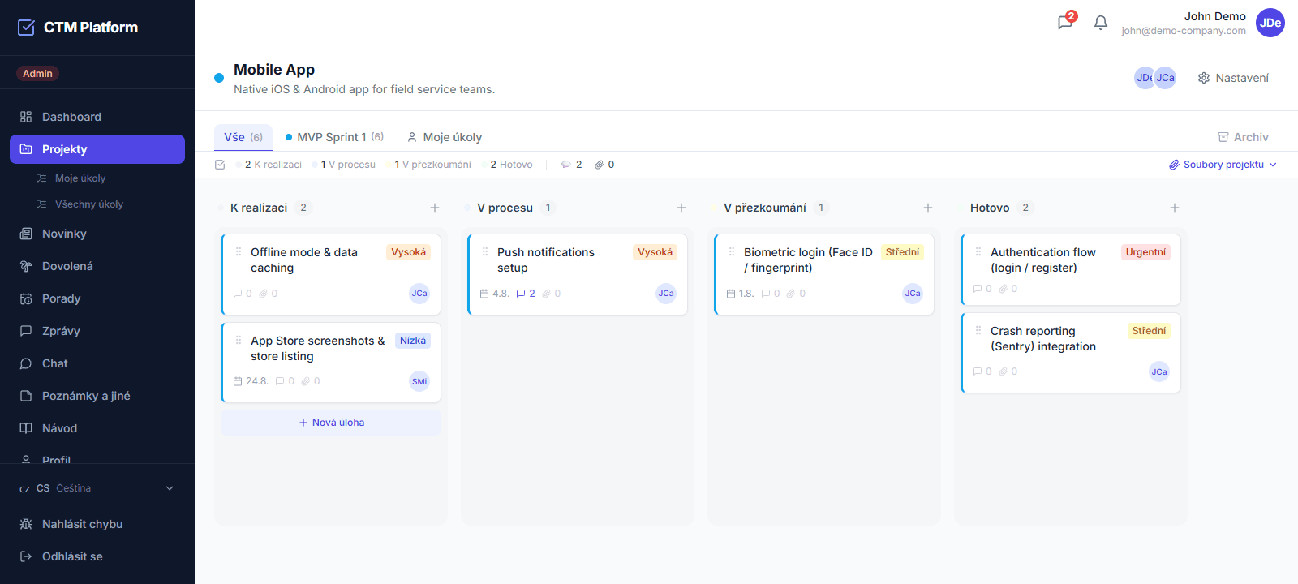Click Urgentní label on Authentication flow card
This screenshot has height=584, width=1298.
pos(1145,252)
